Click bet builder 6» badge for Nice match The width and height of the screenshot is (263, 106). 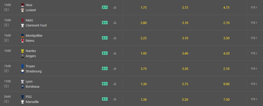(105, 7)
